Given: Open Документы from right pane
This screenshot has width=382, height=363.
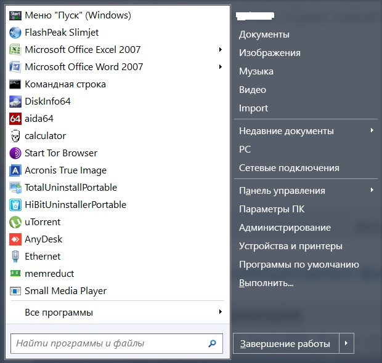Looking at the screenshot, I should (264, 34).
